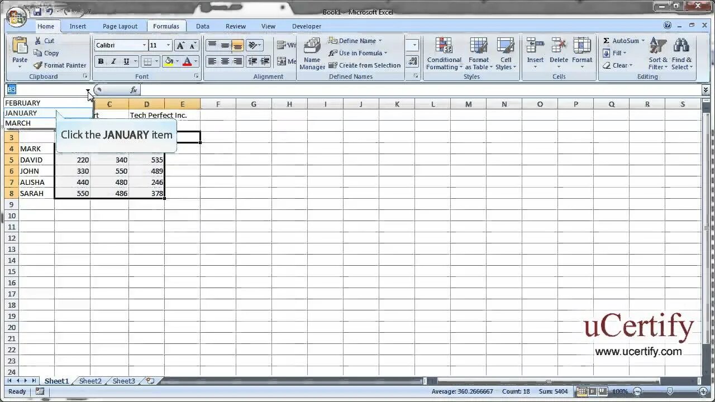Open the font size 11 dropdown
715x402 pixels.
[x=168, y=45]
